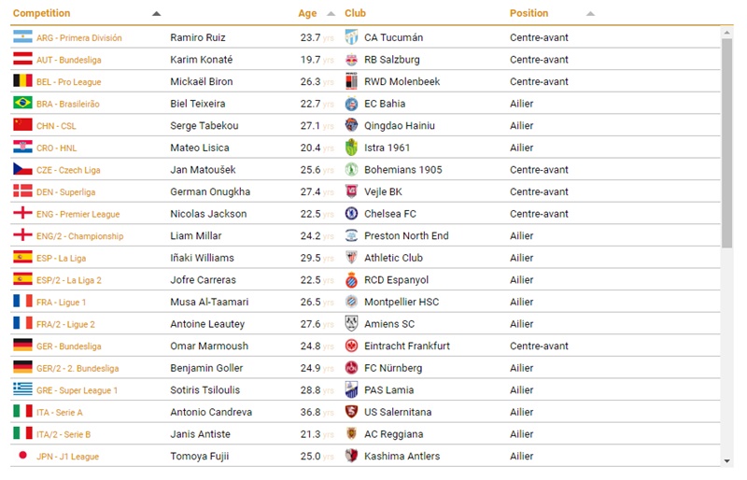Click the Club column header

coord(355,13)
